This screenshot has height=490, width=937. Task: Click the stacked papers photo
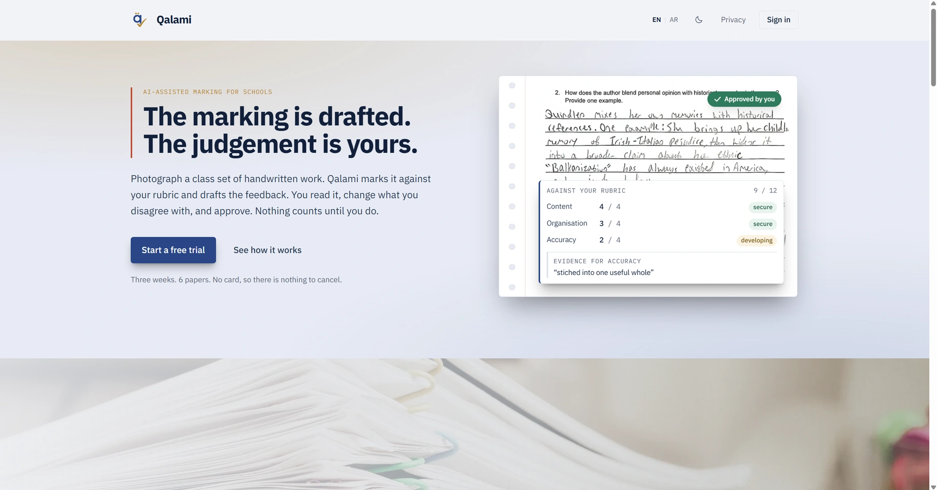[465, 424]
